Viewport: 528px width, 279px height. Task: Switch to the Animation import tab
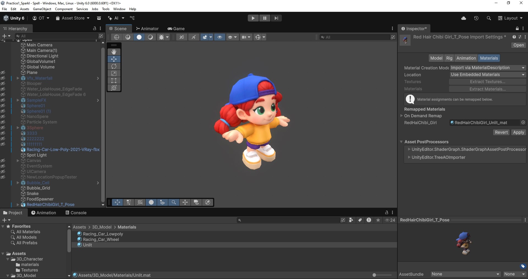click(x=466, y=58)
